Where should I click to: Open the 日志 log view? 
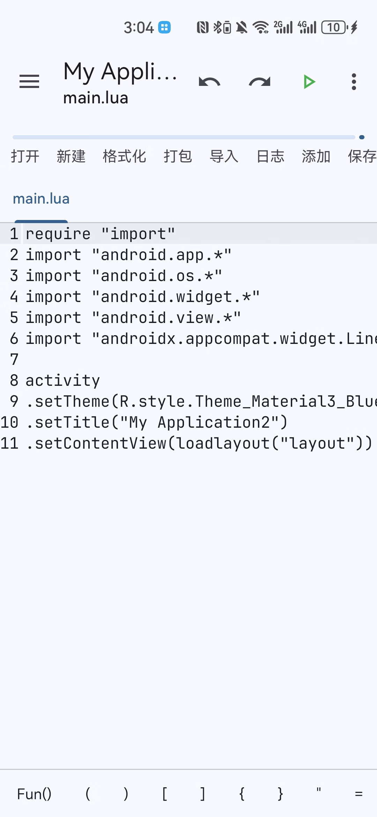[x=271, y=156]
